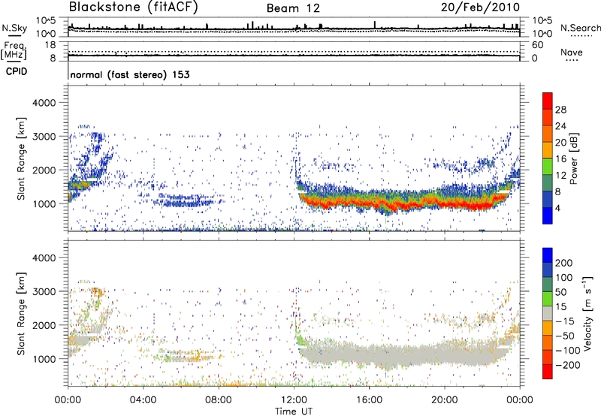The width and height of the screenshot is (601, 416).
Task: Click the dotted line sample under N.Search
Action: (x=581, y=36)
